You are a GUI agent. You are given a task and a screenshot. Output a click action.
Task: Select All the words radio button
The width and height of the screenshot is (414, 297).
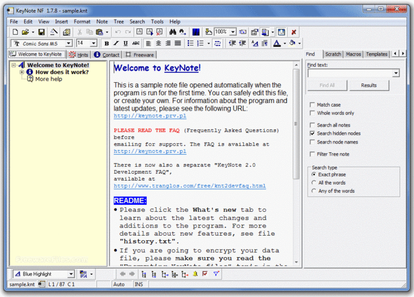point(314,183)
